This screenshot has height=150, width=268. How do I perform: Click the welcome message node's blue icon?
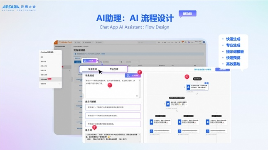[x=188, y=87]
